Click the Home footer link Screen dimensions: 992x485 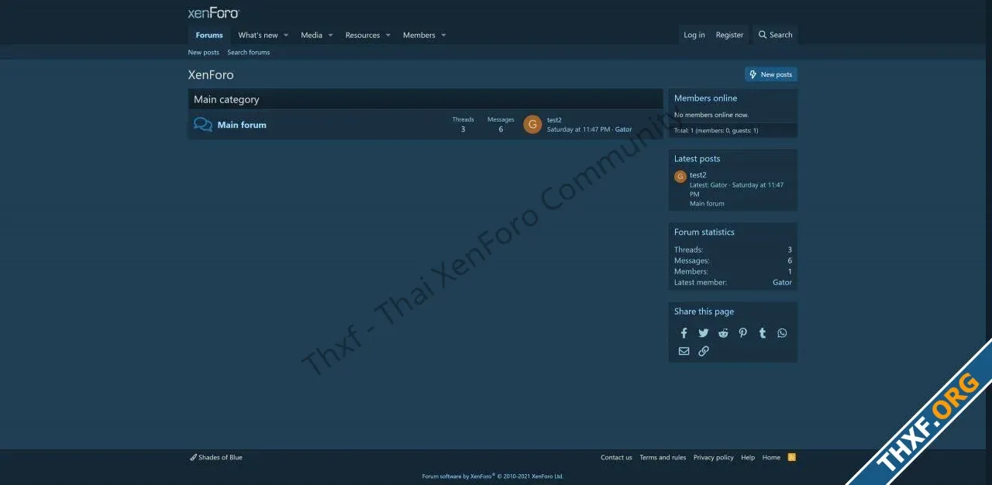coord(771,457)
